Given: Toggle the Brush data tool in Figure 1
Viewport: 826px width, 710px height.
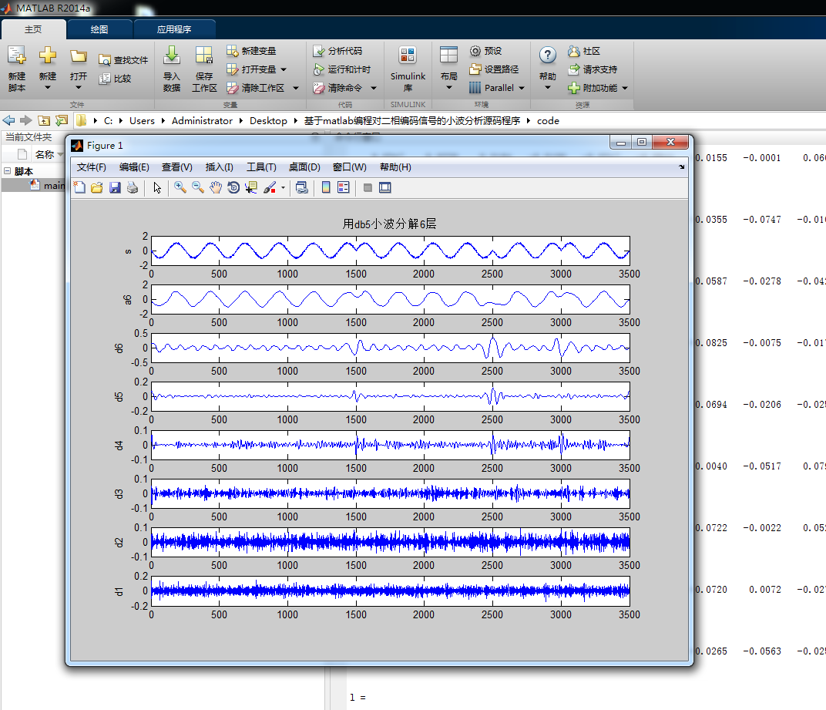Looking at the screenshot, I should point(270,187).
